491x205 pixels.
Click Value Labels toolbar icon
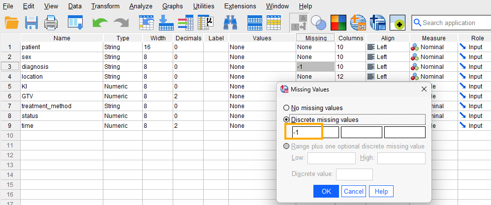[x=299, y=23]
